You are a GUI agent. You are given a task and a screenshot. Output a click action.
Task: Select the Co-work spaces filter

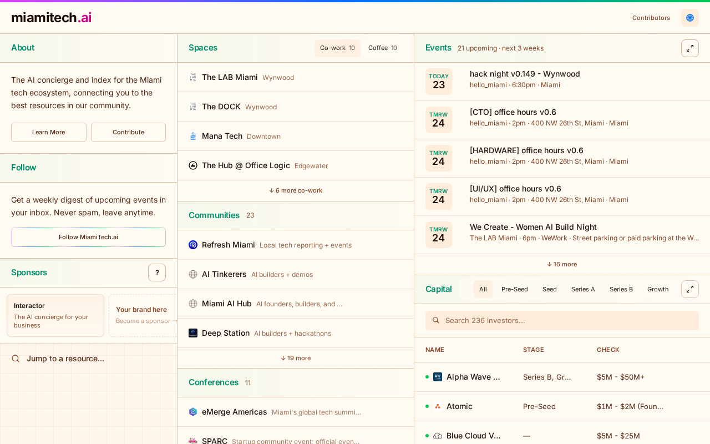337,48
